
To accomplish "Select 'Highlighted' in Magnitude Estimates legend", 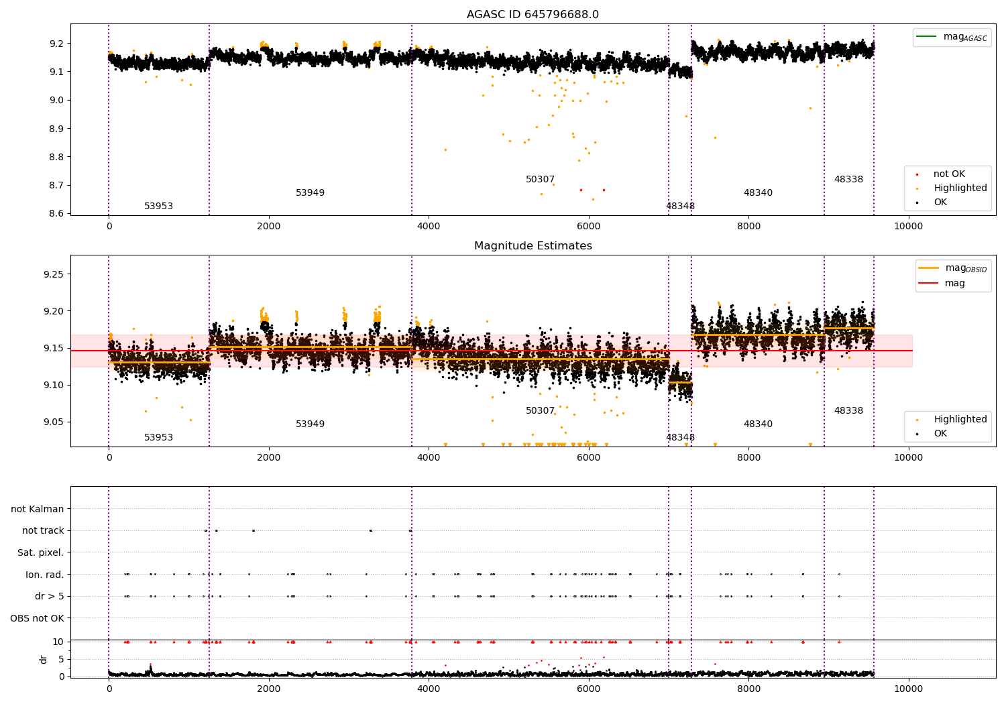I will [x=960, y=420].
